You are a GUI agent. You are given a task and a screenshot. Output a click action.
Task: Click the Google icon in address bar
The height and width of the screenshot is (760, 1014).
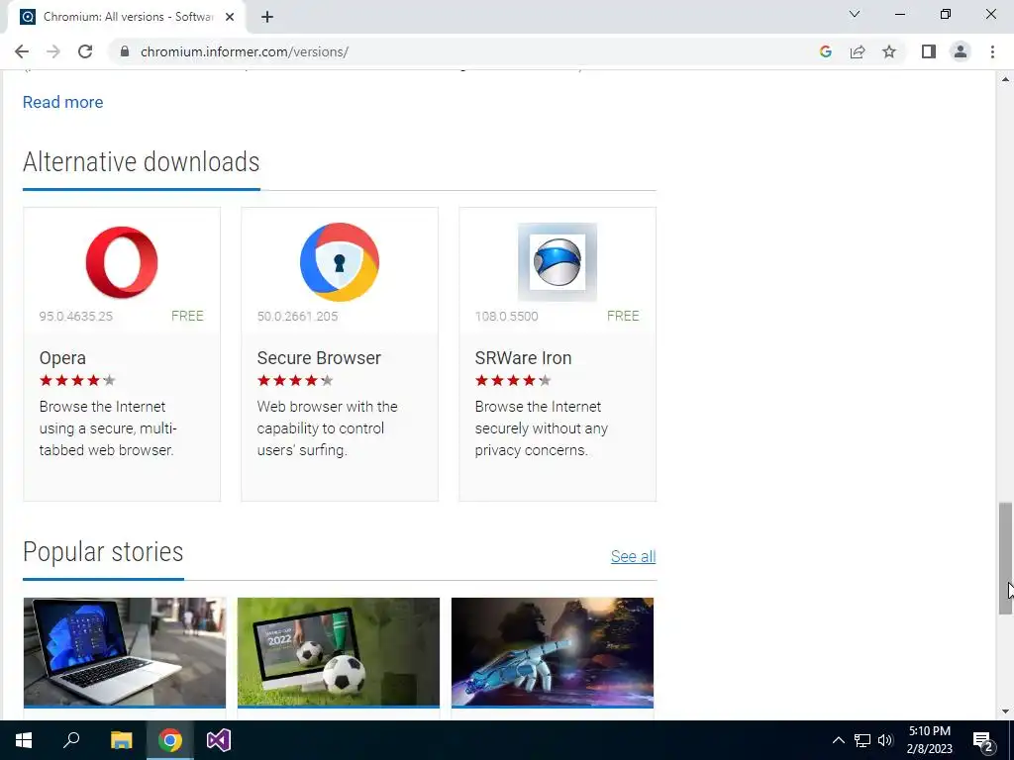pyautogui.click(x=825, y=51)
